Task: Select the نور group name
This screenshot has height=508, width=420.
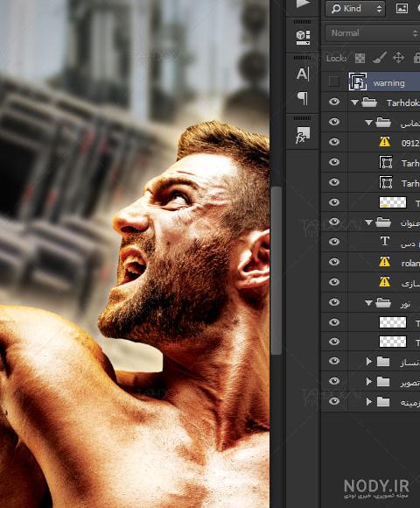Action: pyautogui.click(x=405, y=304)
